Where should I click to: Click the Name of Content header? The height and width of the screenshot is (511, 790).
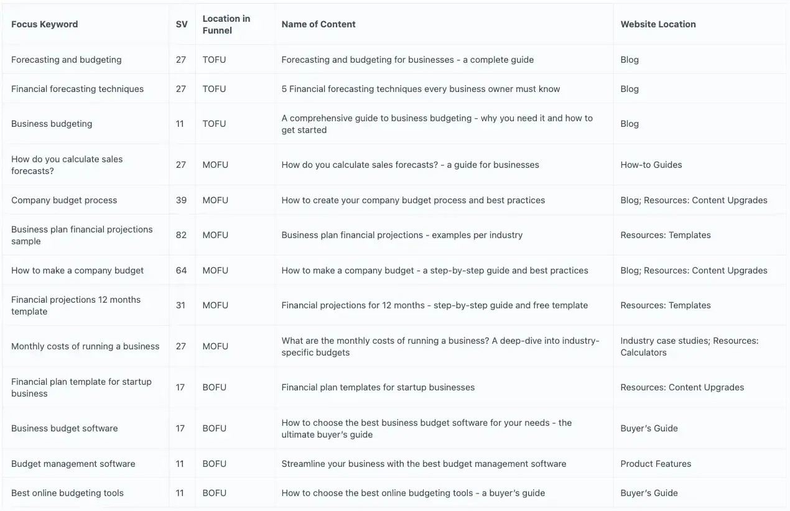(318, 24)
